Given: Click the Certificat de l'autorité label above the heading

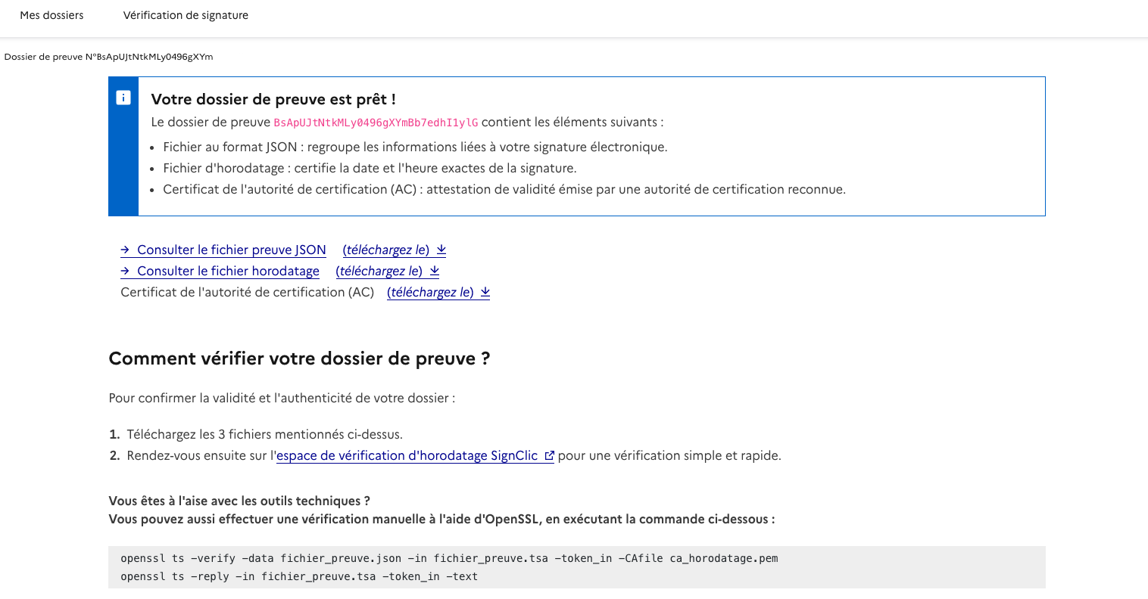Looking at the screenshot, I should [248, 293].
